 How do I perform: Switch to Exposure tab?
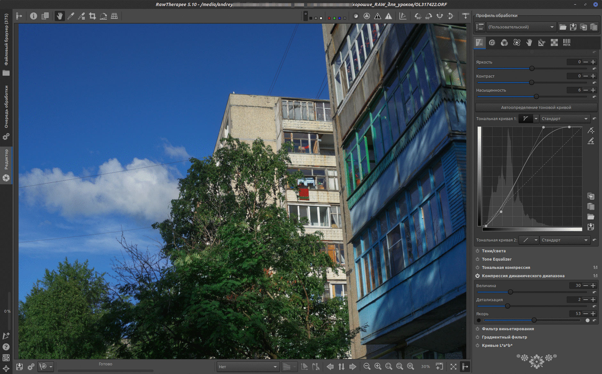pyautogui.click(x=479, y=42)
